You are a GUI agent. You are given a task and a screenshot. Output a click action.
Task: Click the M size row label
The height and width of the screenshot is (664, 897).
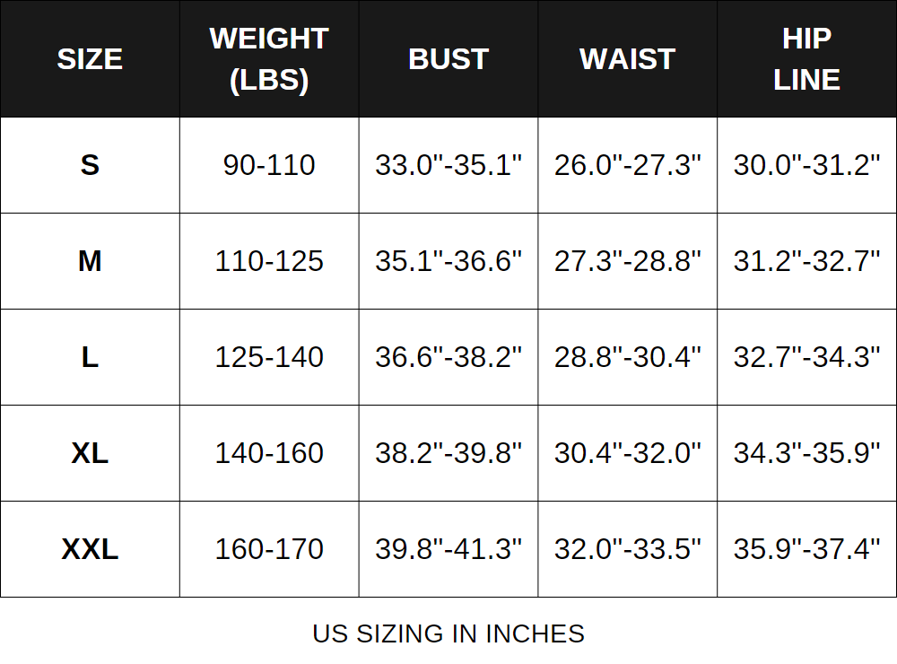click(x=90, y=261)
